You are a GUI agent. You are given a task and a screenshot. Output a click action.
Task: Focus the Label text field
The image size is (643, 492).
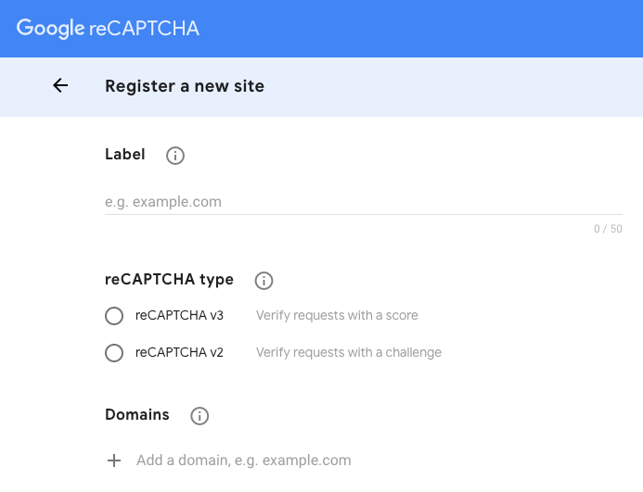[x=364, y=202]
